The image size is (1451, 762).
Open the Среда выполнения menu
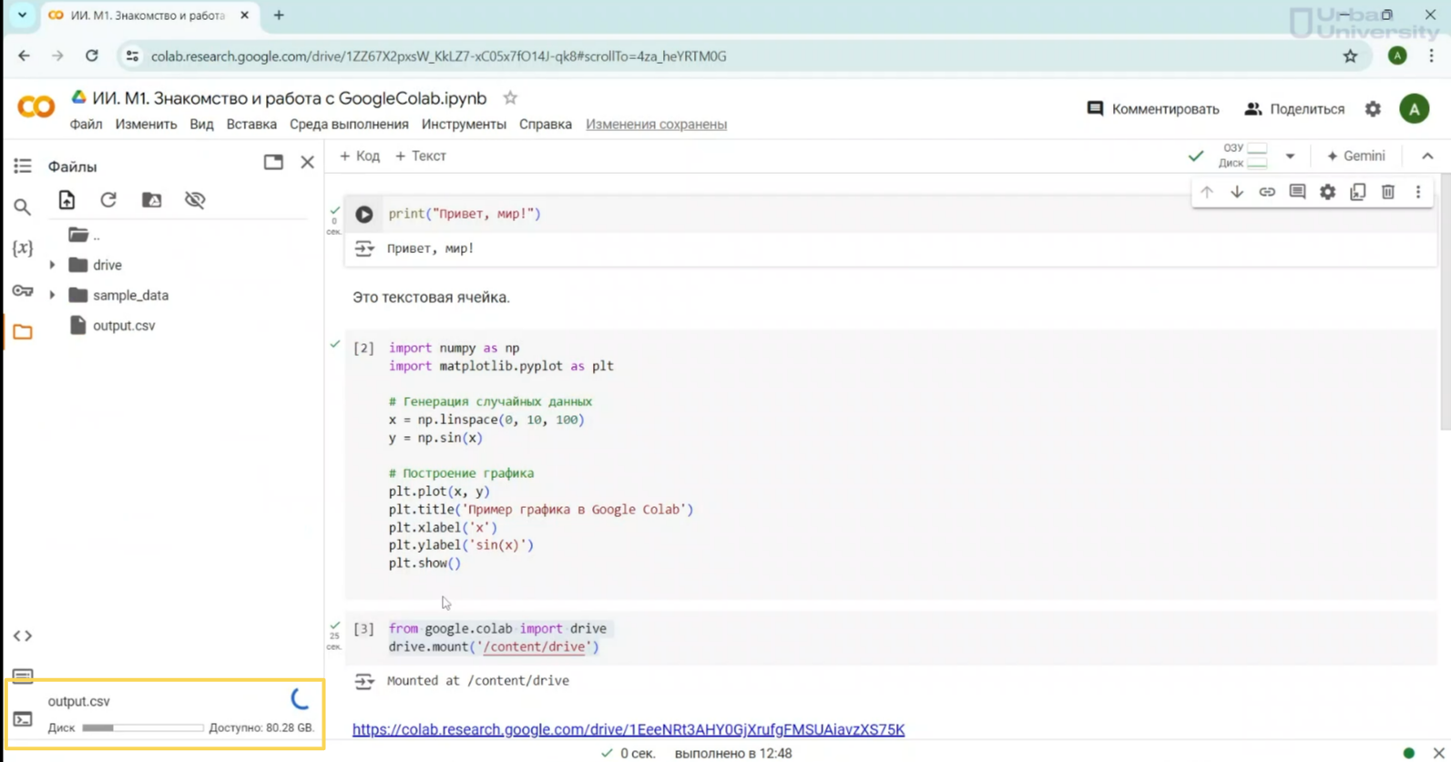click(x=349, y=125)
